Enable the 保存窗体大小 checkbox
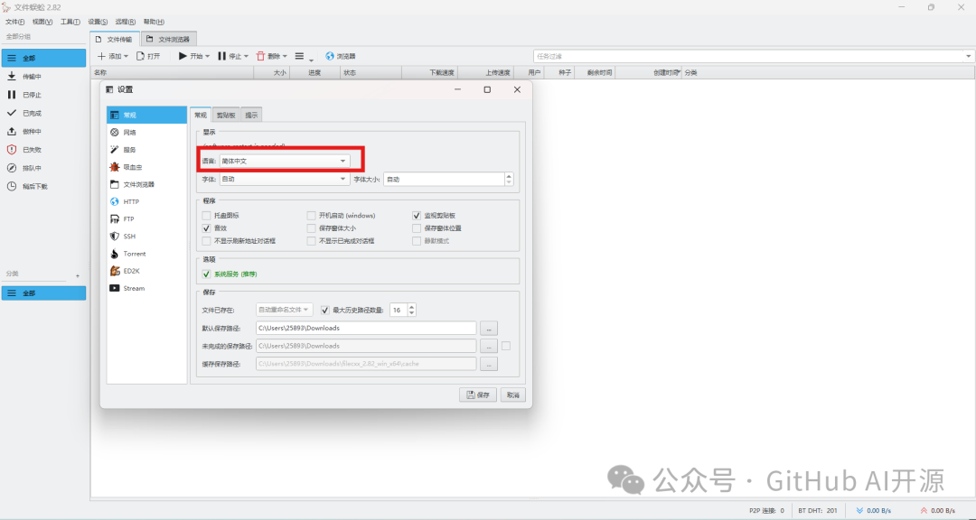 pyautogui.click(x=311, y=228)
